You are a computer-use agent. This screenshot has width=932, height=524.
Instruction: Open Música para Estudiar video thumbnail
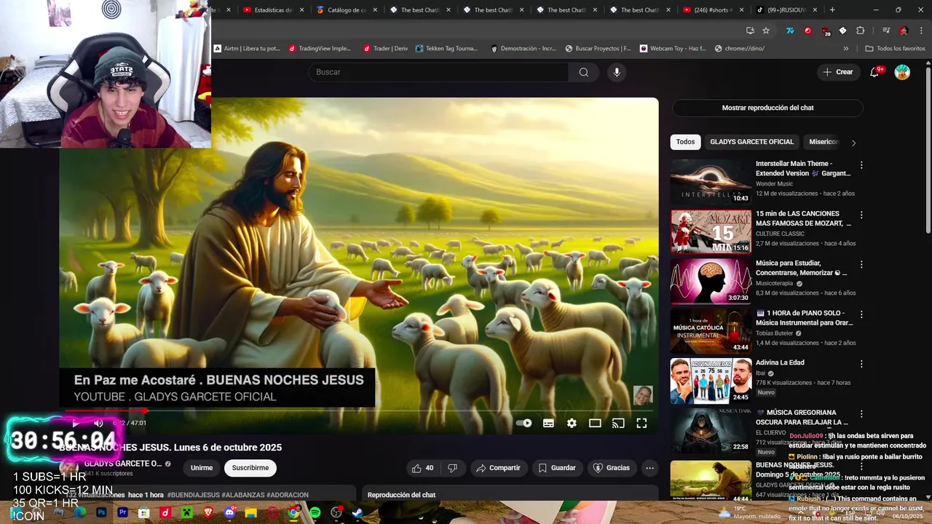point(711,281)
